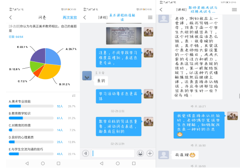Tap the plus attachment button in chat
The height and width of the screenshot is (168, 240).
150,153
